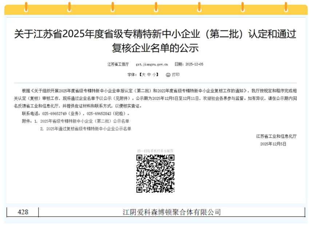Click the leftmost binder ring icon
311x226 pixels.
pos(26,7)
